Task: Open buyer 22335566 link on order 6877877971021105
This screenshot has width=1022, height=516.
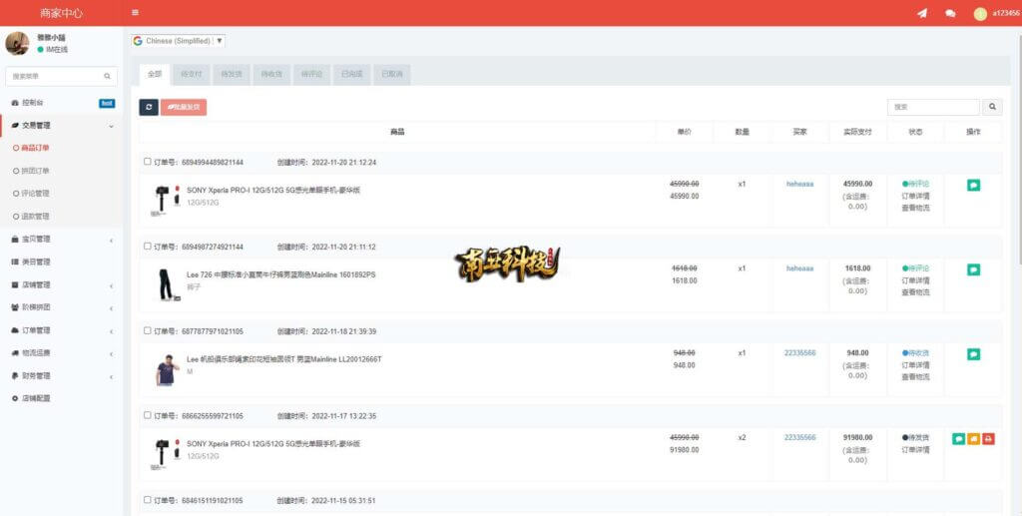Action: click(x=799, y=353)
